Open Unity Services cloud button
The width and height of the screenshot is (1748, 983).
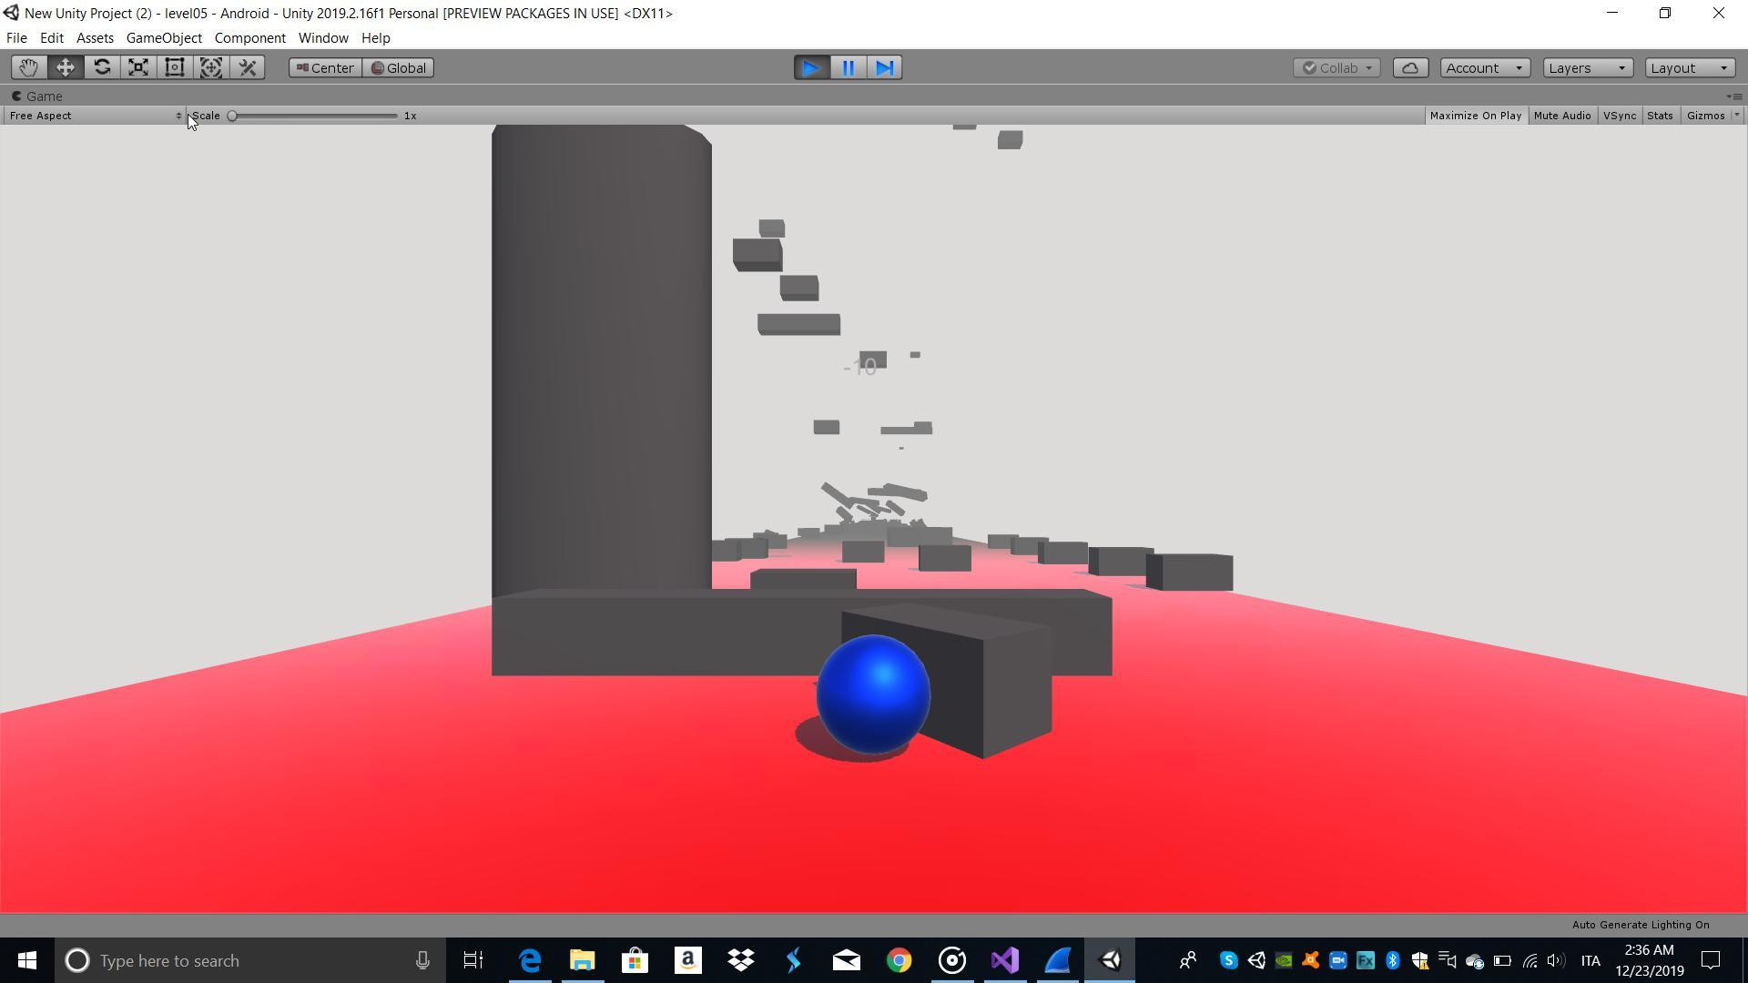pos(1410,67)
